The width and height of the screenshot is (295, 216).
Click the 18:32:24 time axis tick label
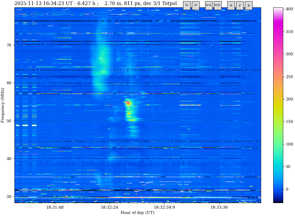tap(110, 207)
